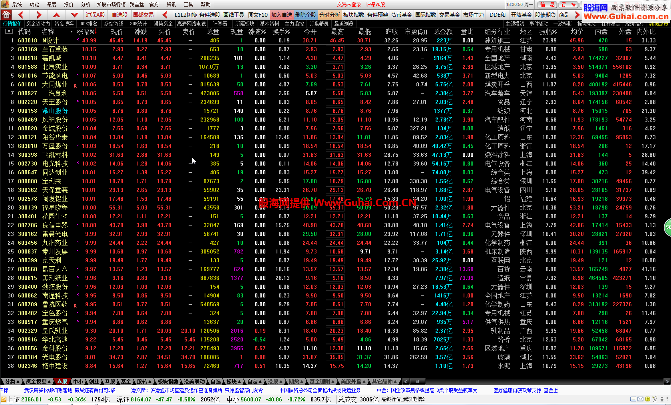Image resolution: width=671 pixels, height=405 pixels.
Task: Switch to 资金驱动力 sub-tab
Action: [x=38, y=24]
